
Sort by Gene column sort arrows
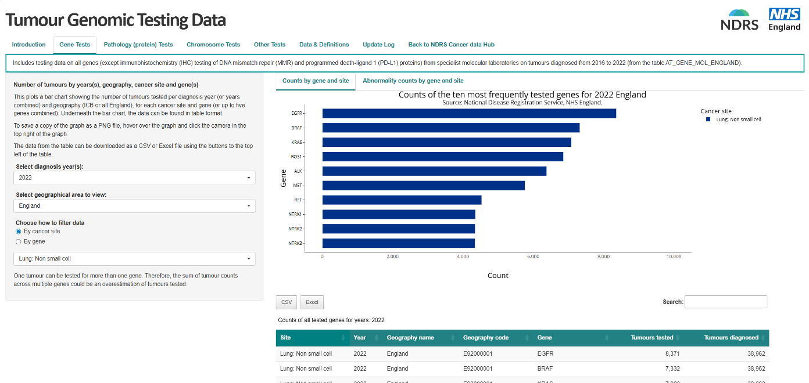(607, 338)
